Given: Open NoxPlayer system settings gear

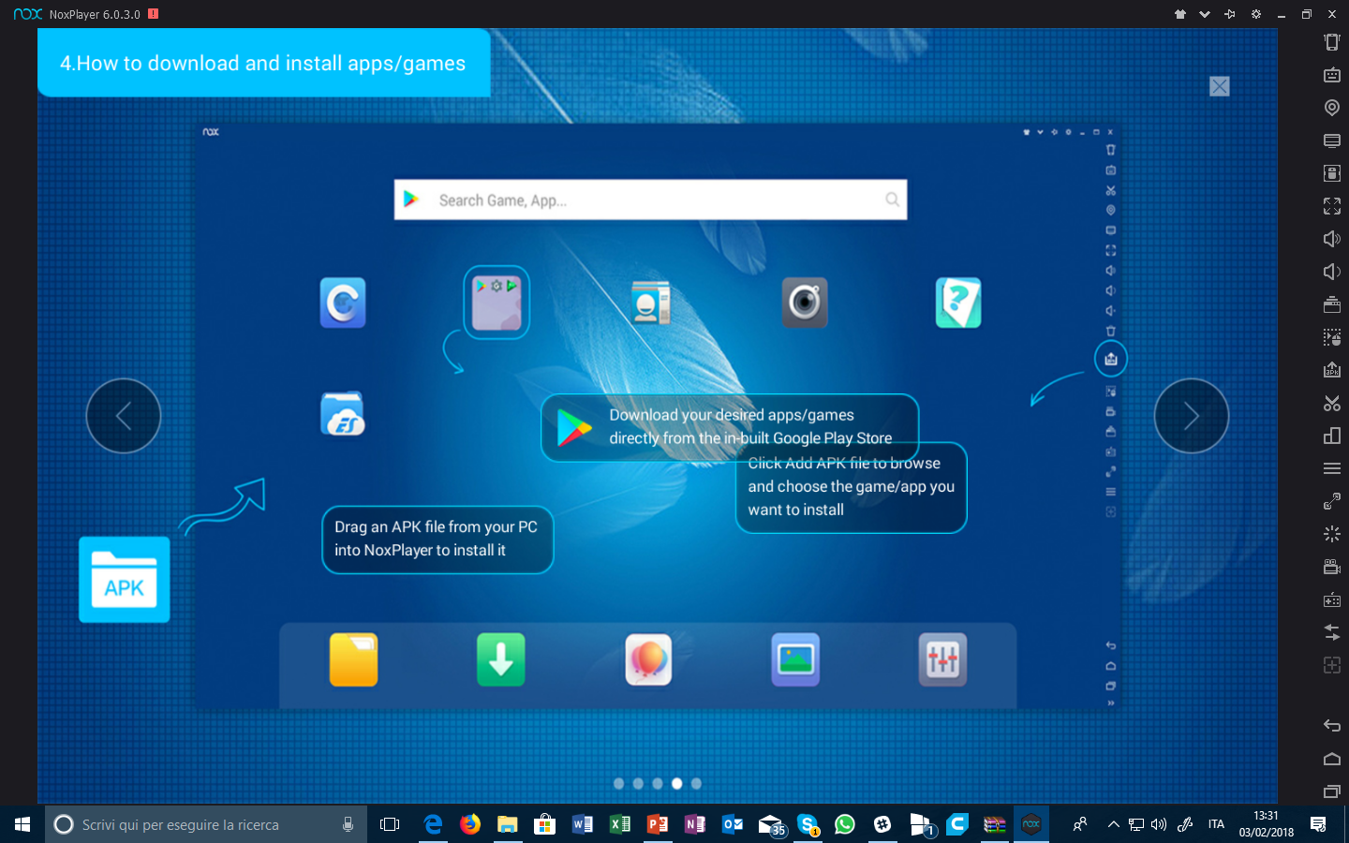Looking at the screenshot, I should [1256, 14].
